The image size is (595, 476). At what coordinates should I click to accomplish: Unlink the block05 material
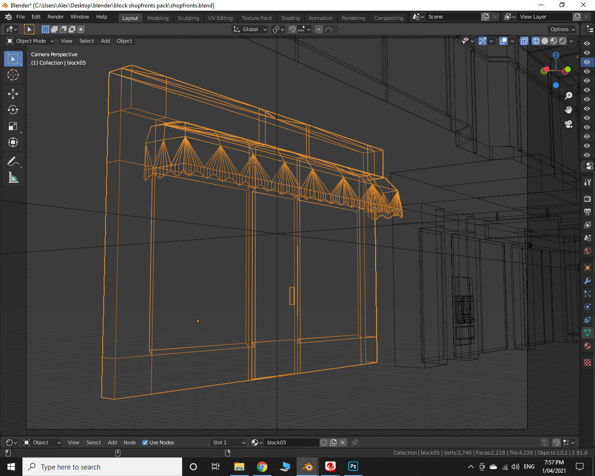point(343,443)
